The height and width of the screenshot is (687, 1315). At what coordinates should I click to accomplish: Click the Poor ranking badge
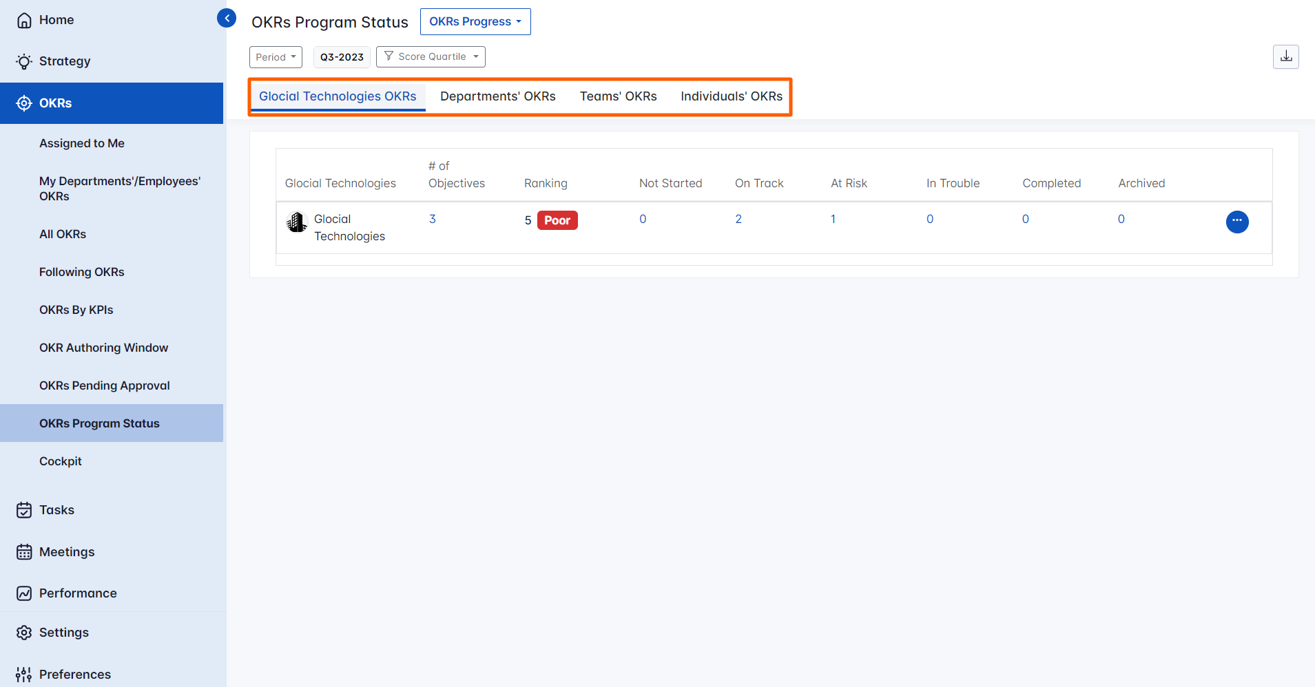557,220
